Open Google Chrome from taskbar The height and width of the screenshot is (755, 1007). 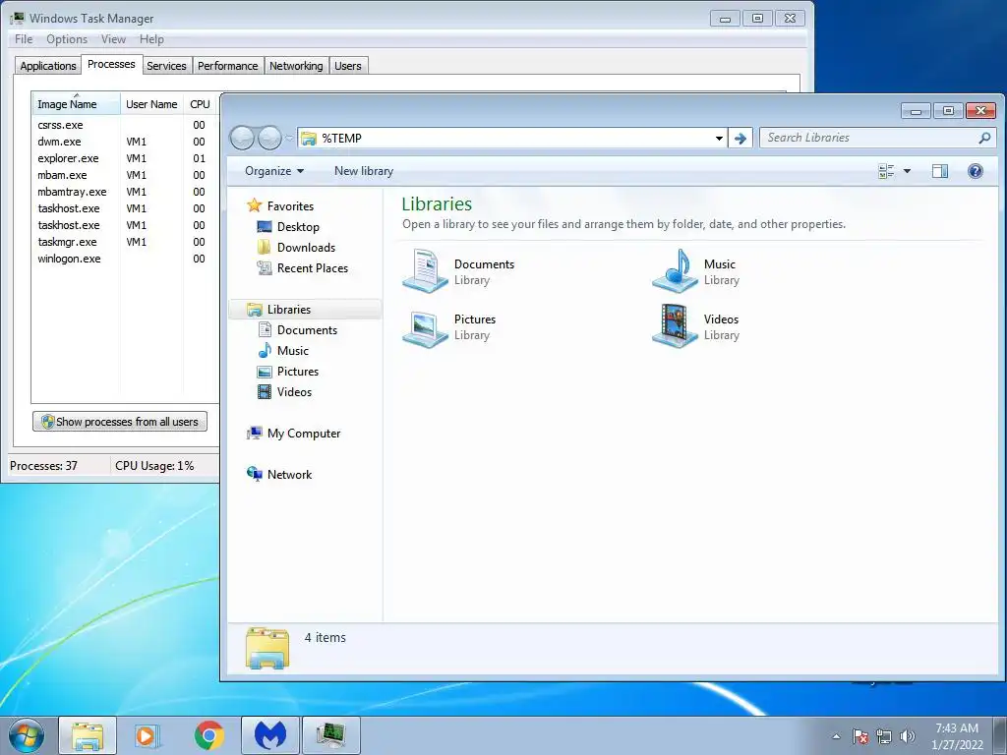[208, 735]
